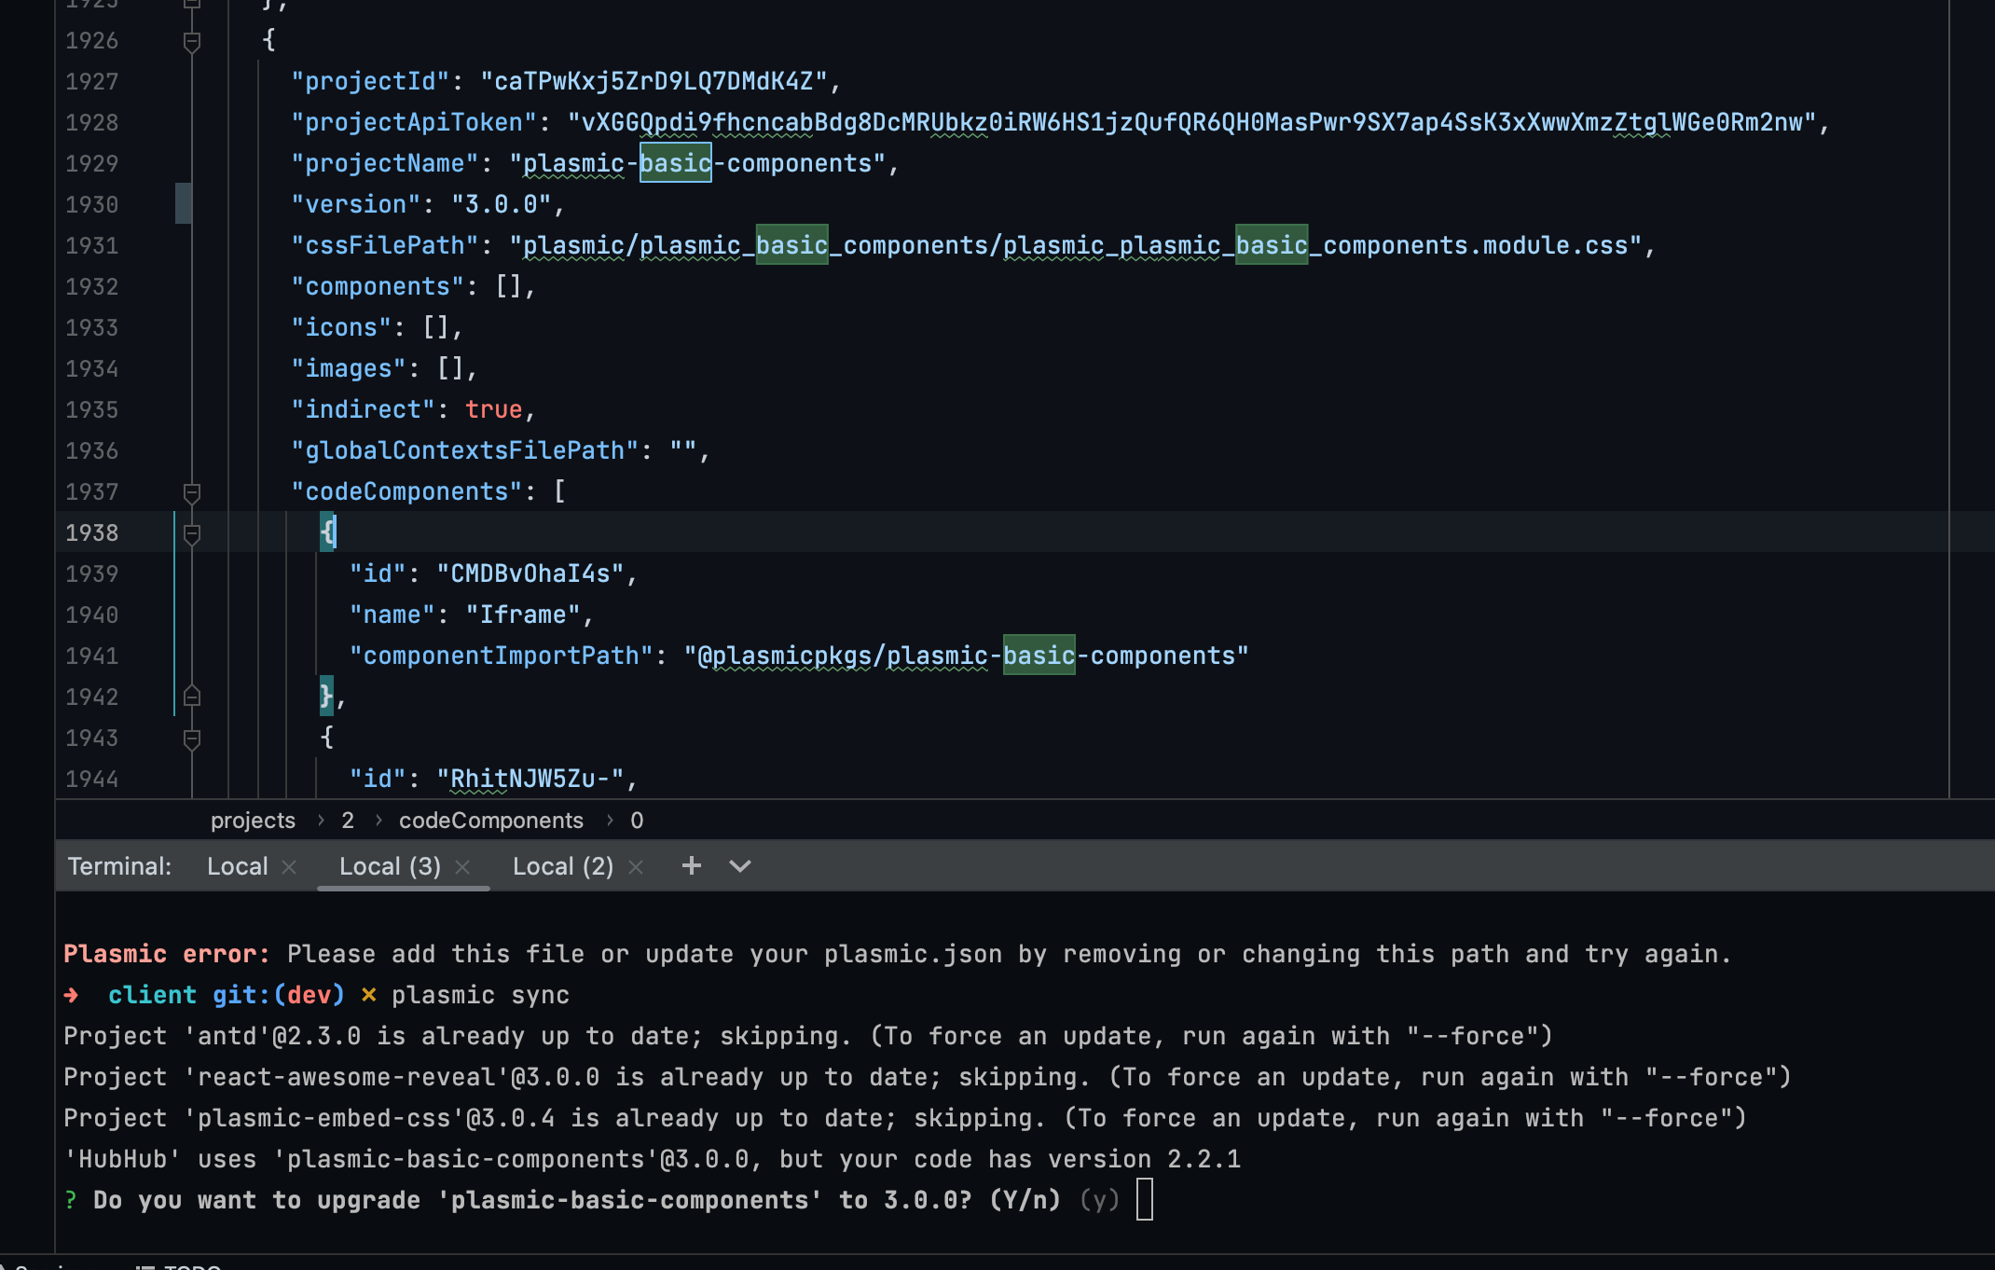
Task: Close the Local (3) terminal tab
Action: pyautogui.click(x=462, y=867)
